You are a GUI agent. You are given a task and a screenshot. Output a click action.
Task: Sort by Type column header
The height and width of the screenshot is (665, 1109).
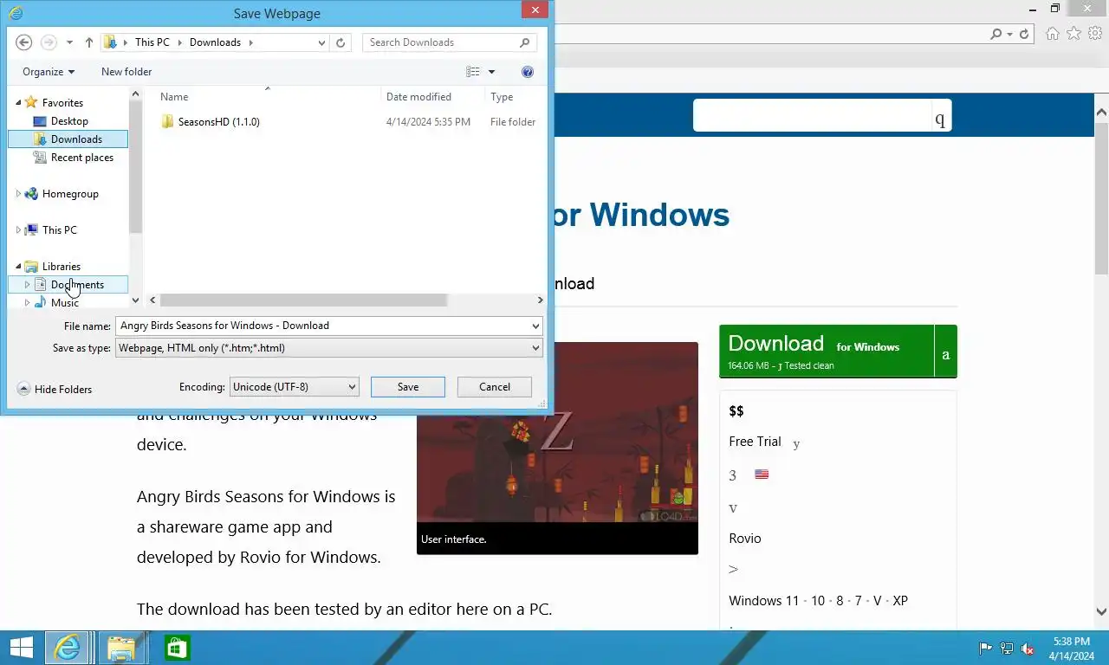click(x=502, y=97)
